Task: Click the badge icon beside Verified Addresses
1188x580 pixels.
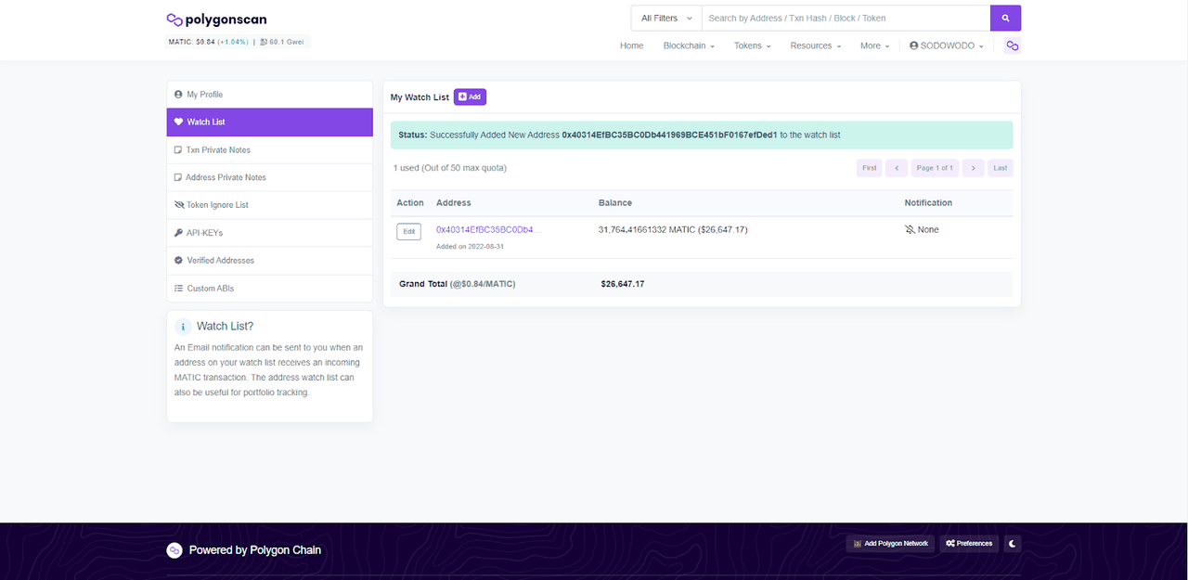Action: tap(178, 260)
